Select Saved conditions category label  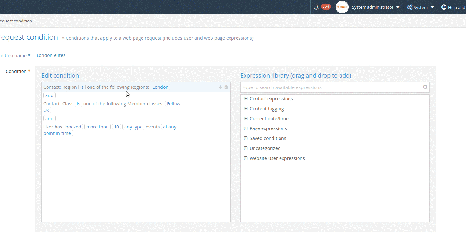coord(268,138)
